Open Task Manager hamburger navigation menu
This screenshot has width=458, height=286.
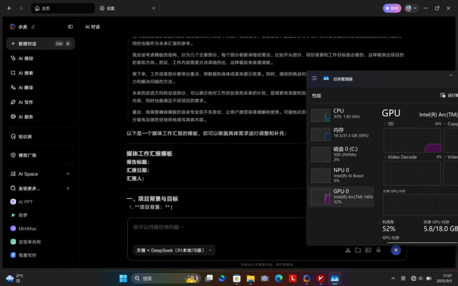(x=314, y=79)
